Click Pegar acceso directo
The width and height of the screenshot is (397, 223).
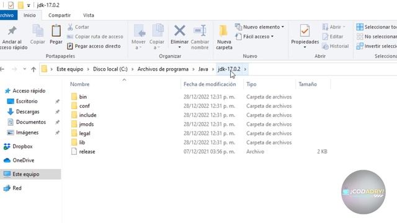94,46
